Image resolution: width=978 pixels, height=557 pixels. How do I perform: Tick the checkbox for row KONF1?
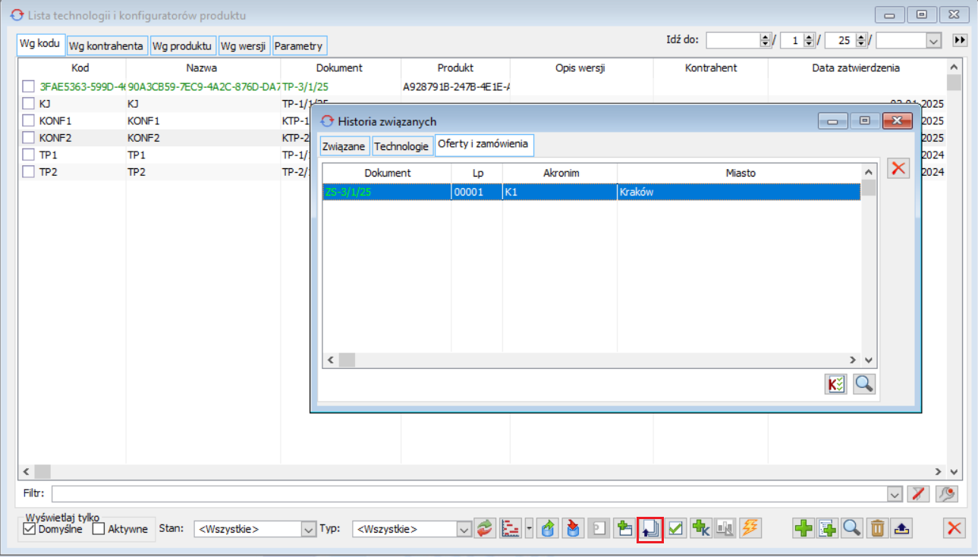pyautogui.click(x=28, y=120)
